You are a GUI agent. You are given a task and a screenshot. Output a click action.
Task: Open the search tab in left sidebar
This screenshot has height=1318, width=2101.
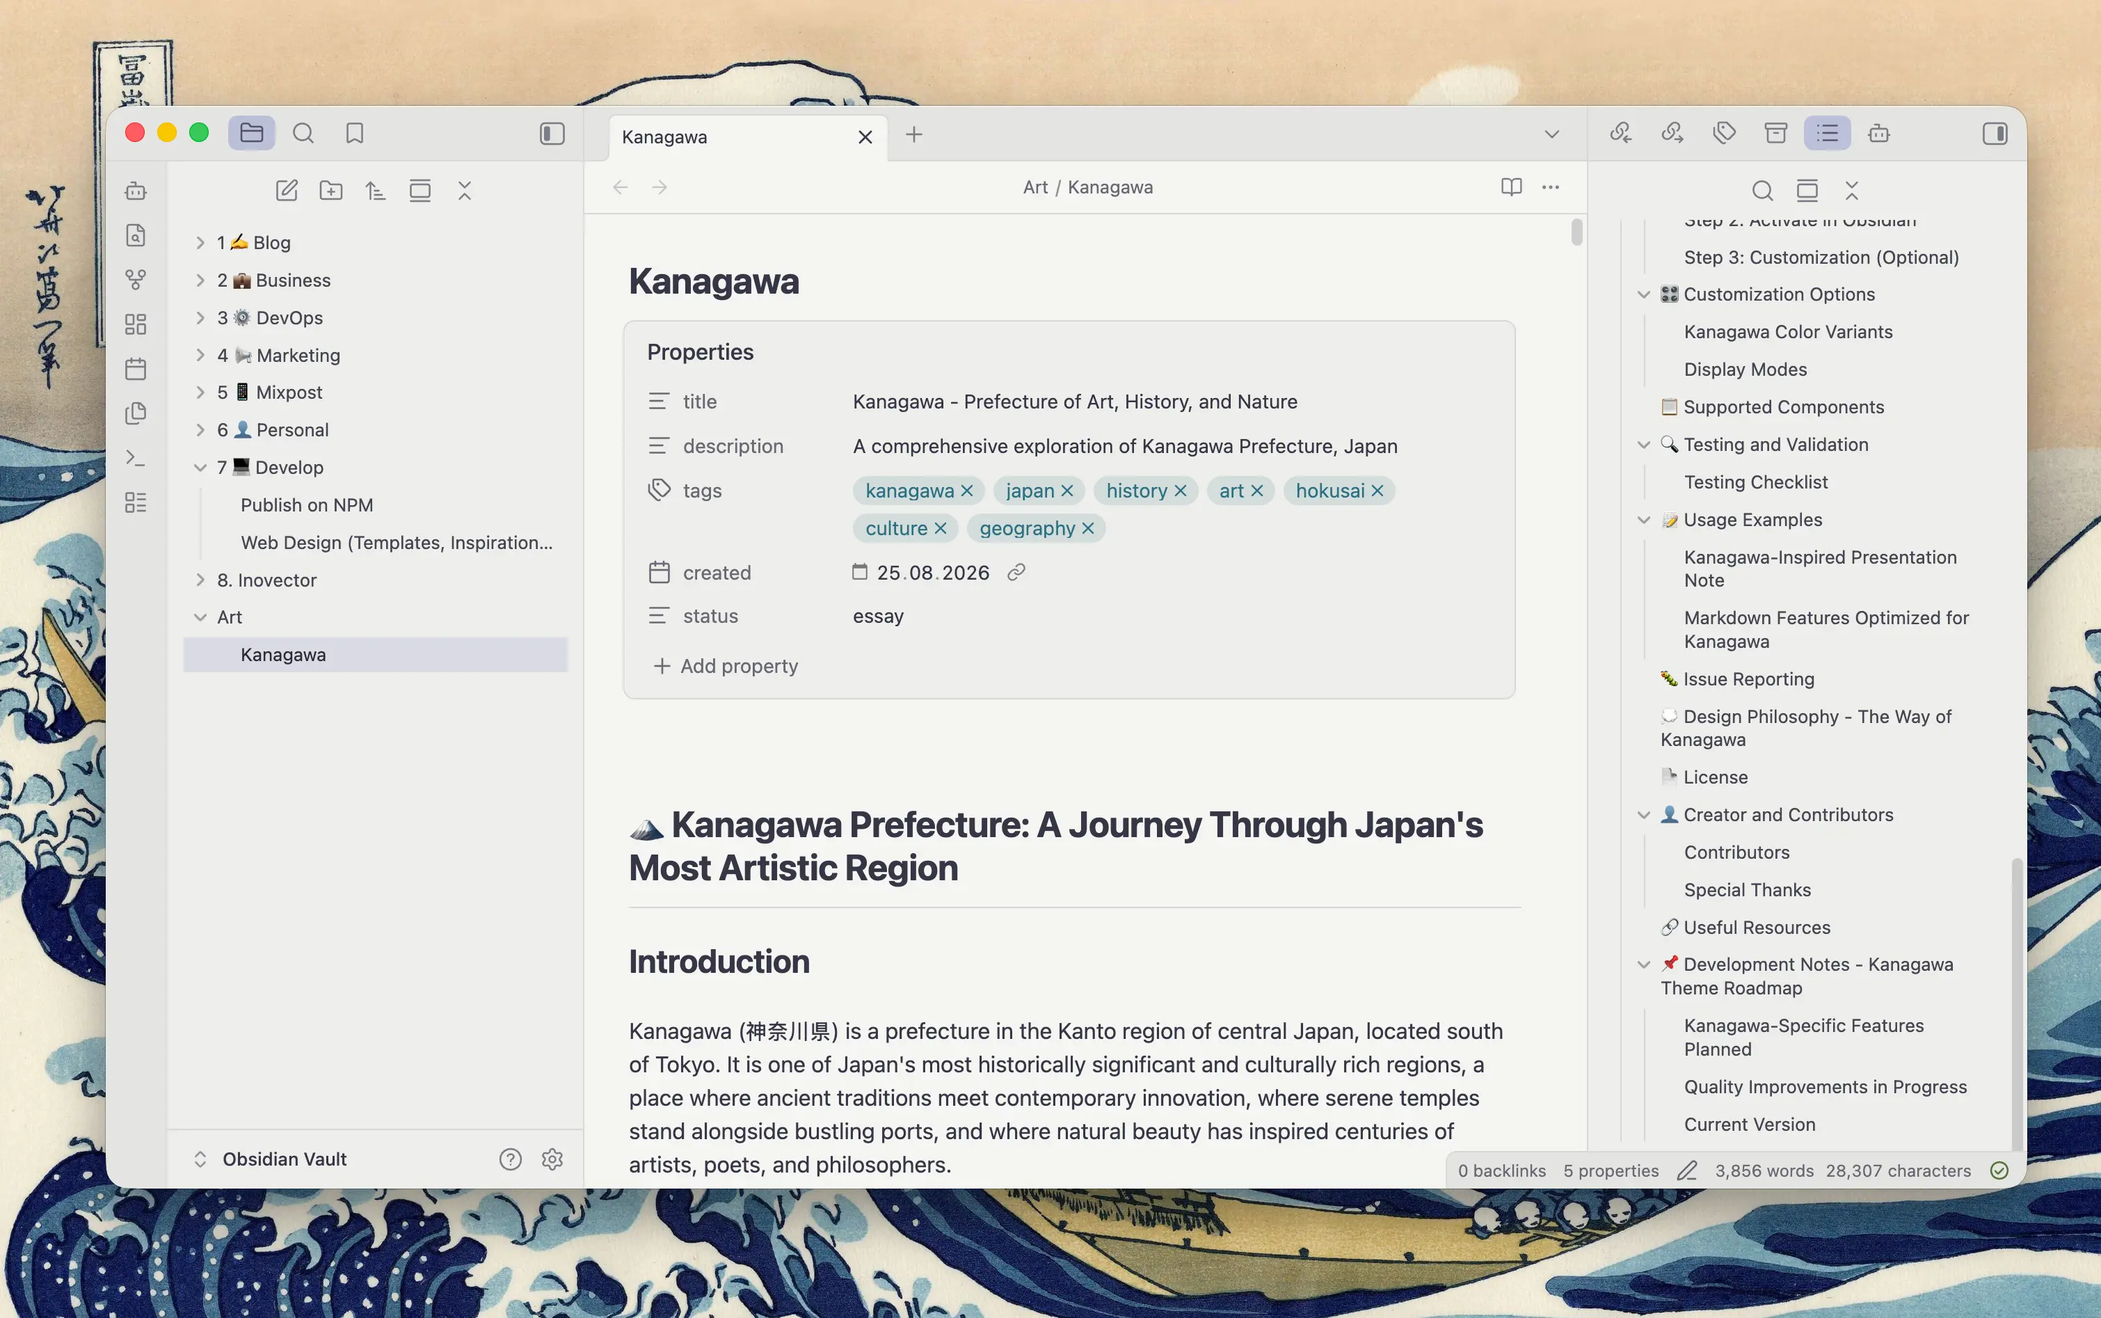pyautogui.click(x=303, y=134)
